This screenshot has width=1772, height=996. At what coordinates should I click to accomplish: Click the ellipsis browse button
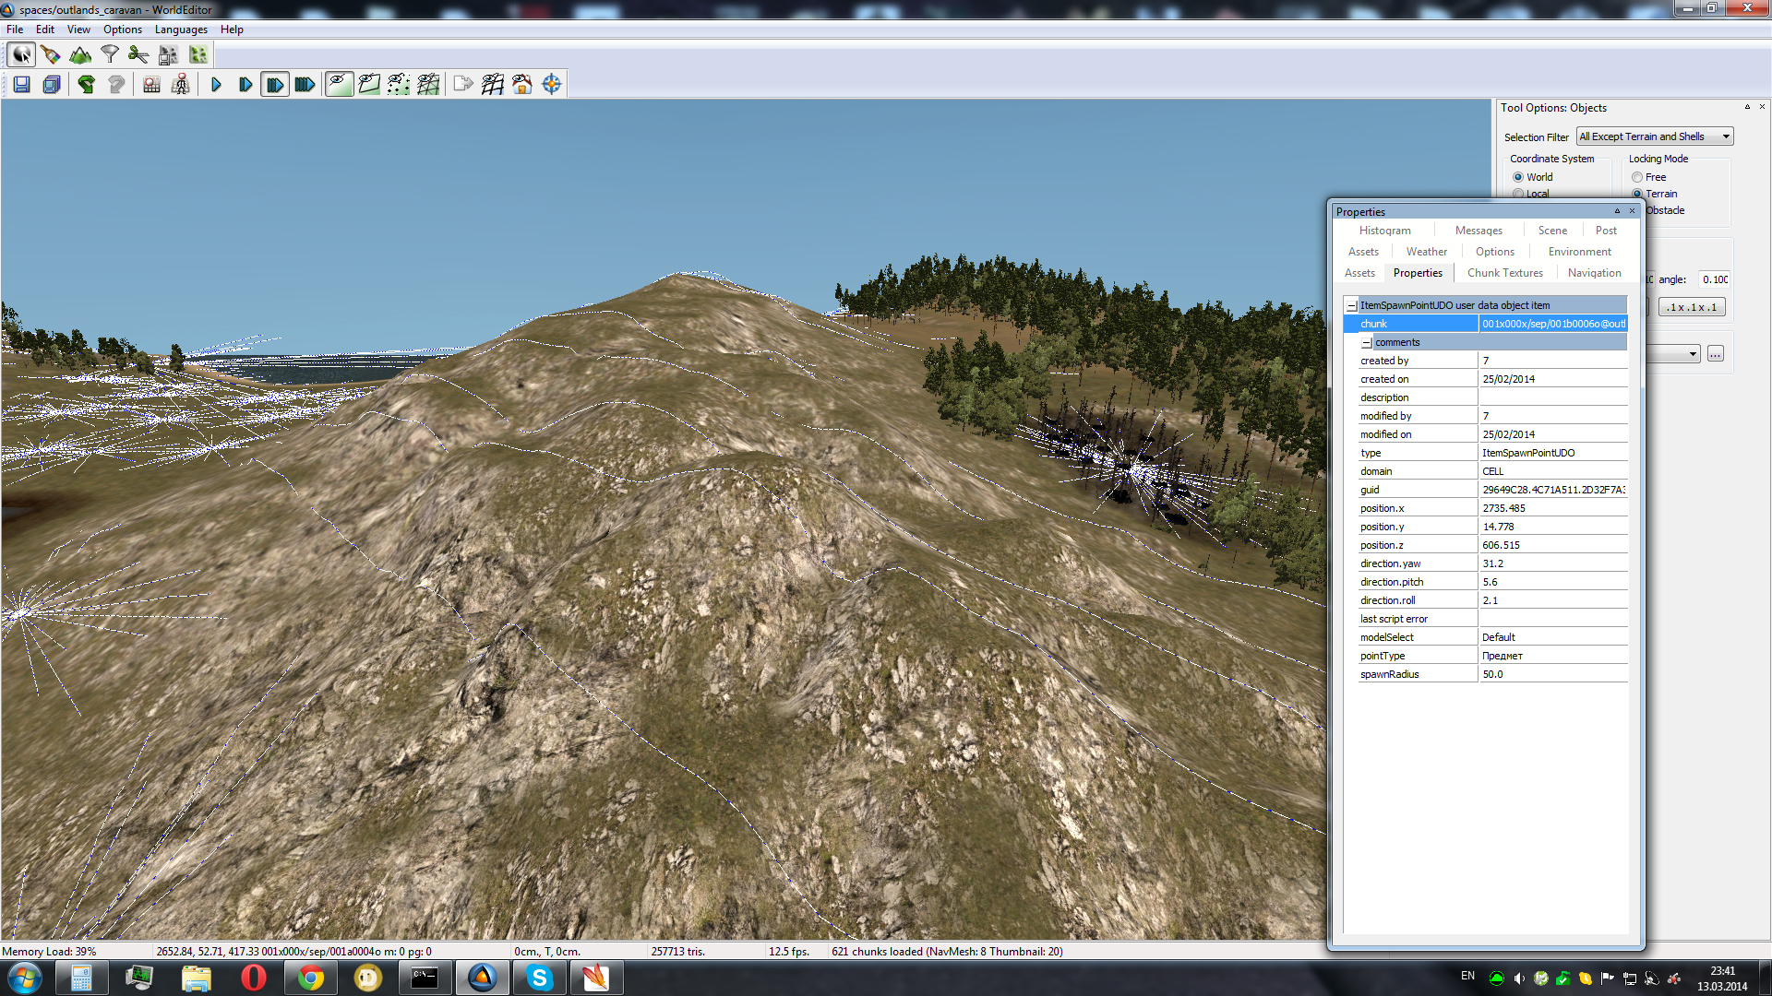click(x=1715, y=354)
